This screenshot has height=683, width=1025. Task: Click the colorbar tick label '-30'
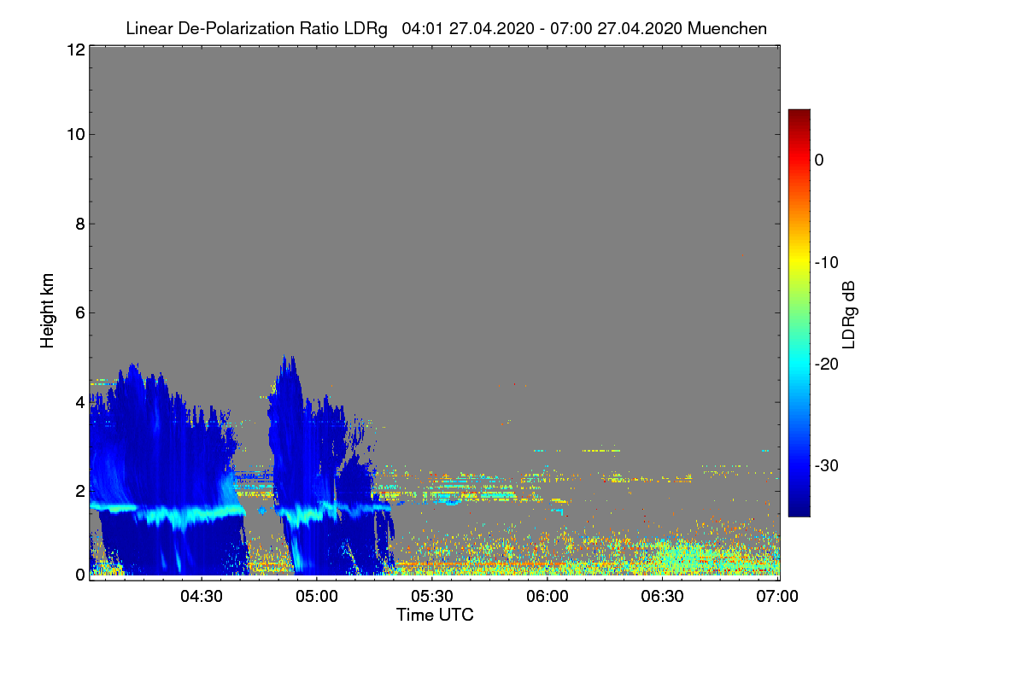point(828,465)
